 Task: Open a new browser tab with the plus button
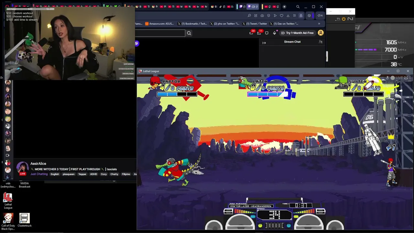tap(284, 6)
